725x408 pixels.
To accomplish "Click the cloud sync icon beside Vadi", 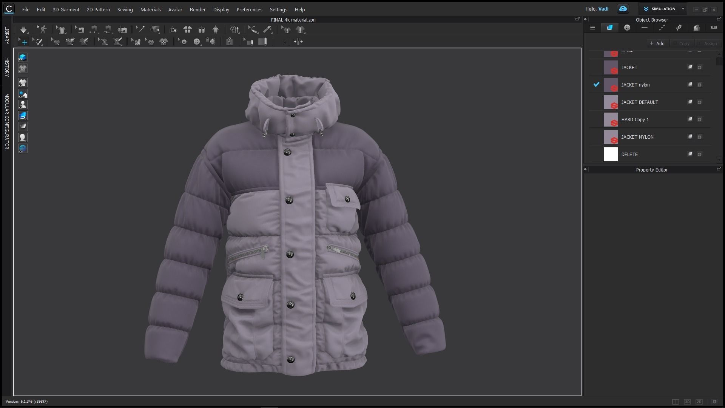I will click(x=623, y=9).
